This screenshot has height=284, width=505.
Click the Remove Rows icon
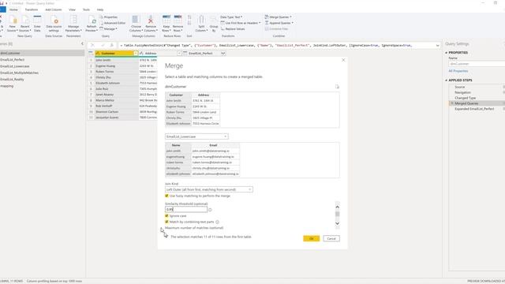point(178,20)
